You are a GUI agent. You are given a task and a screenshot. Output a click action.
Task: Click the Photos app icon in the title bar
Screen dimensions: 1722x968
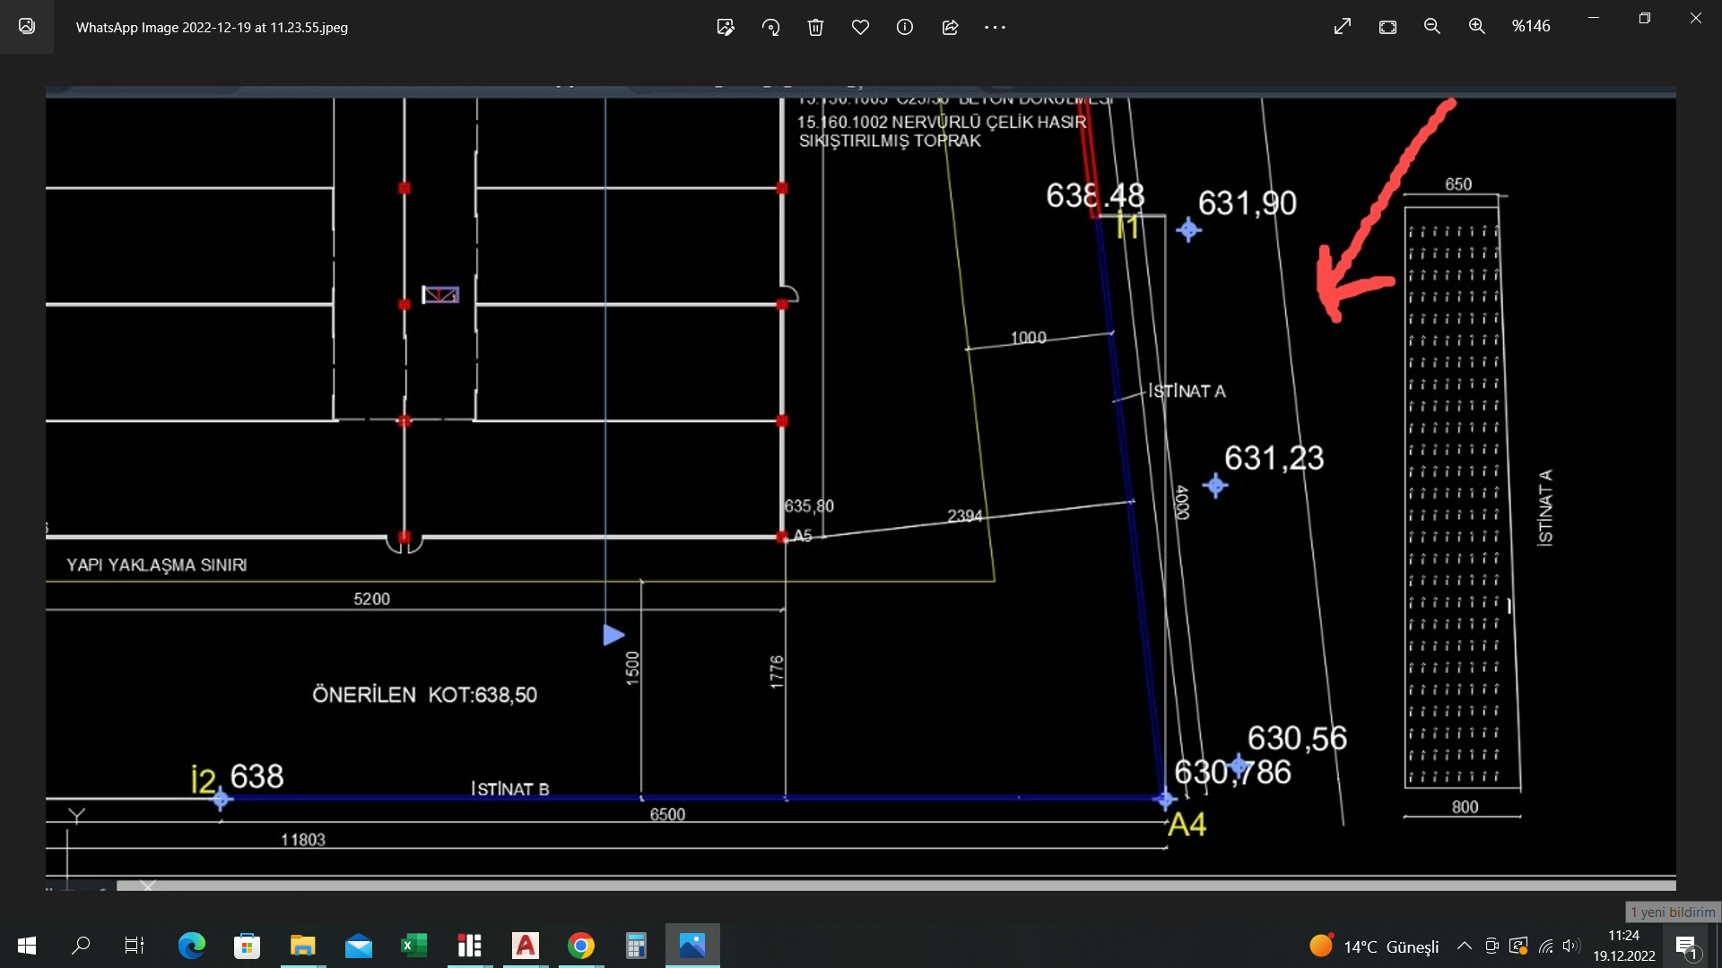[x=27, y=26]
